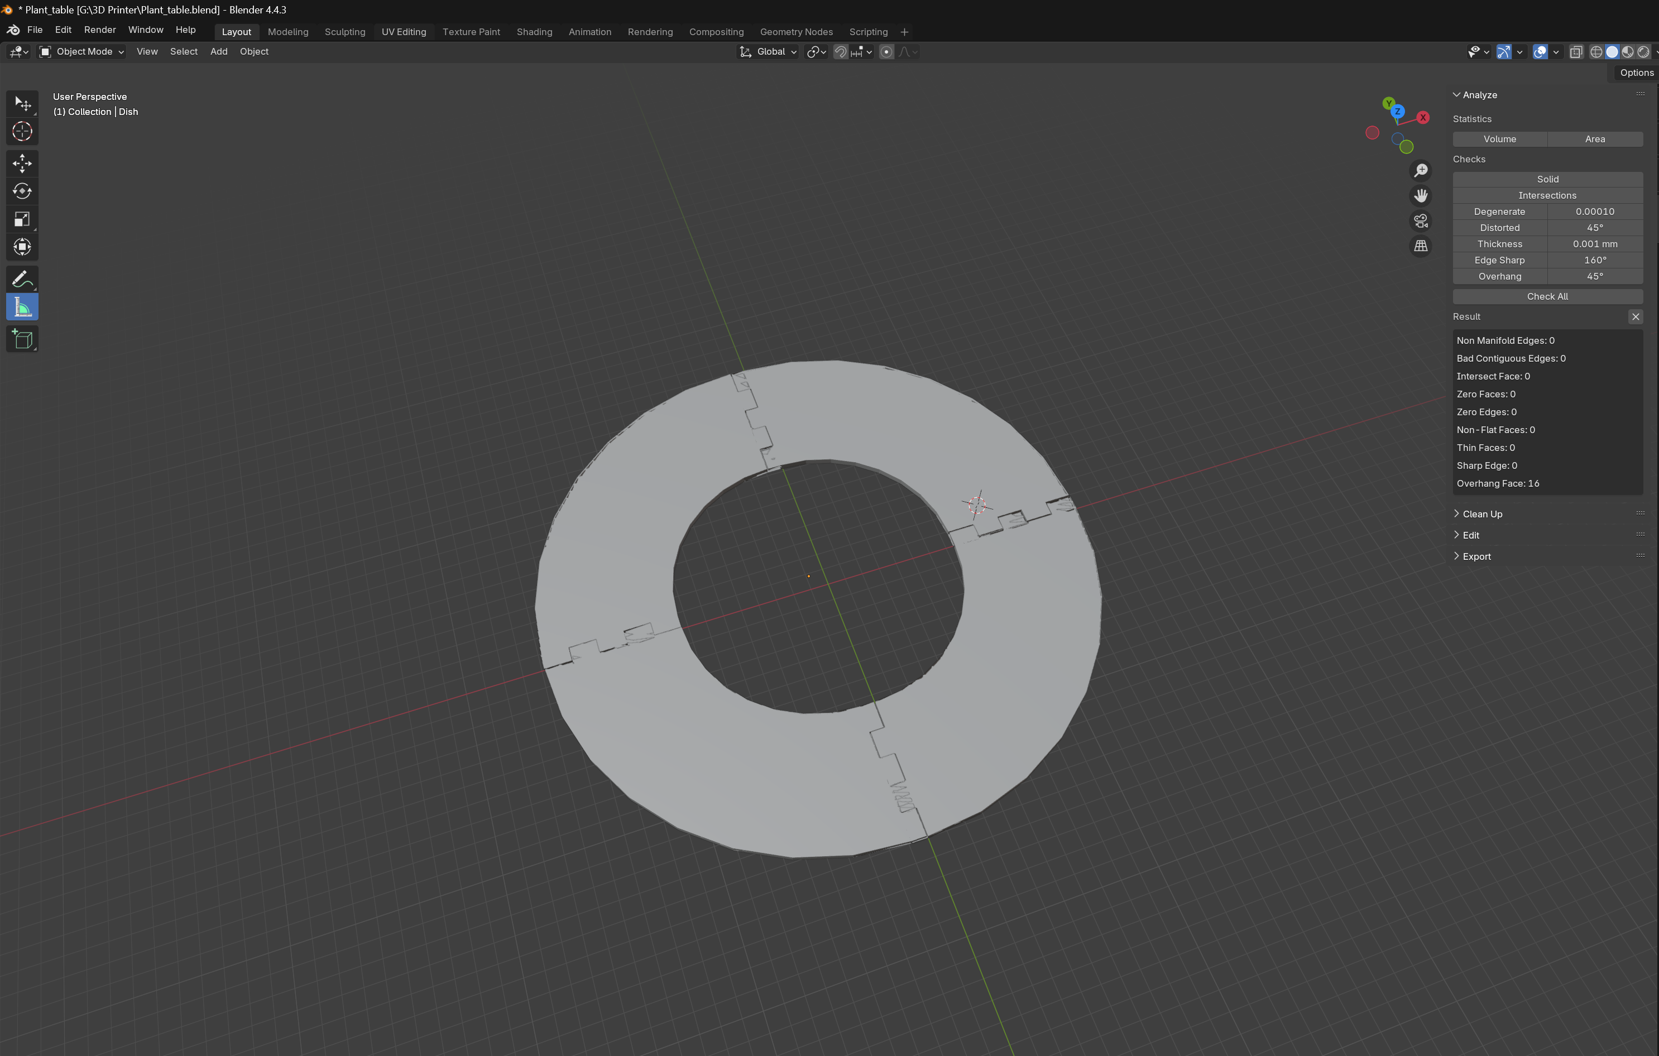Open the Window menu
This screenshot has height=1056, width=1659.
[x=145, y=30]
